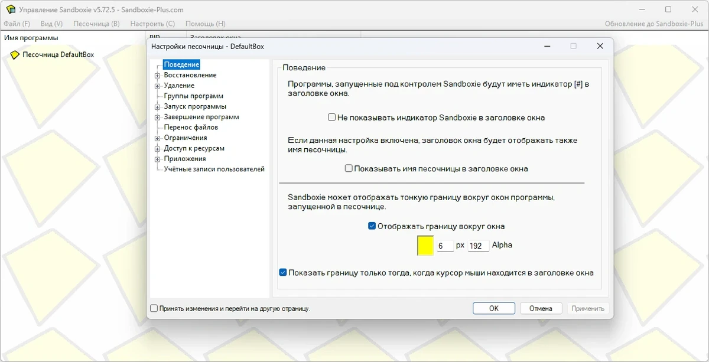Select Приложения label in the tree
Image resolution: width=709 pixels, height=362 pixels.
pyautogui.click(x=185, y=158)
